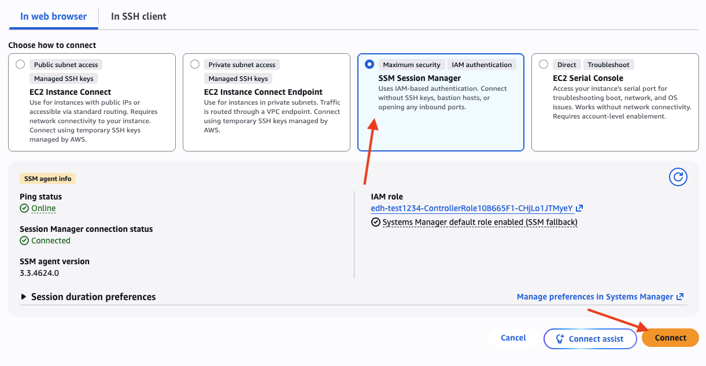Click Systems Manager default role enabled text
The width and height of the screenshot is (706, 366).
click(x=480, y=222)
